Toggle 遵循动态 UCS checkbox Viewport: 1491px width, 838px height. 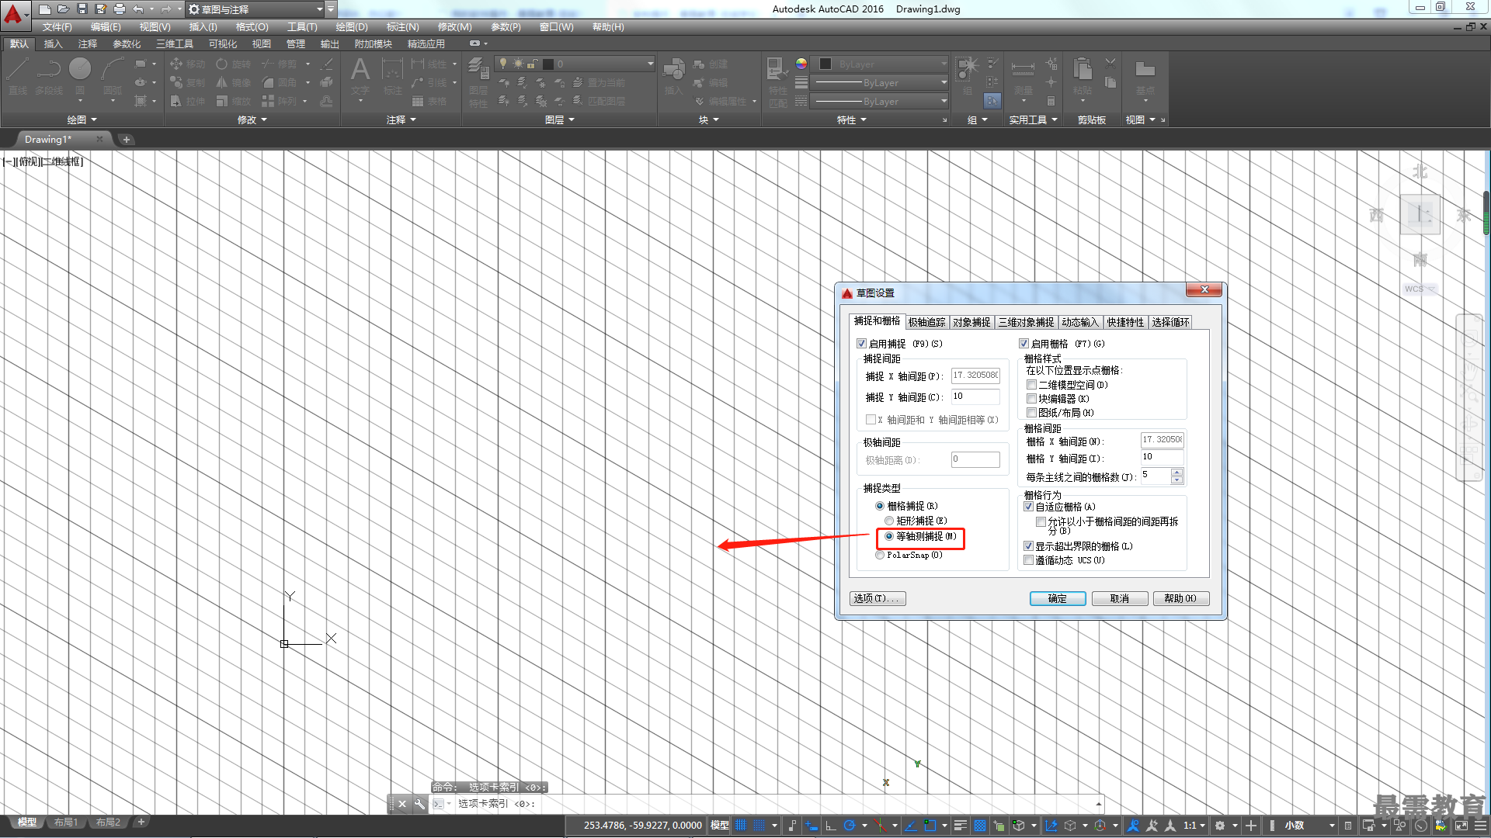click(x=1028, y=560)
